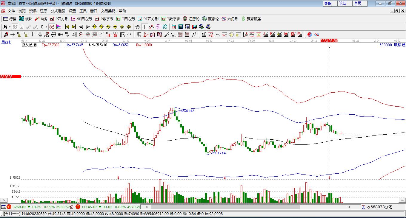Jump to first bar arrow icon
The width and height of the screenshot is (406, 218).
coord(67,27)
